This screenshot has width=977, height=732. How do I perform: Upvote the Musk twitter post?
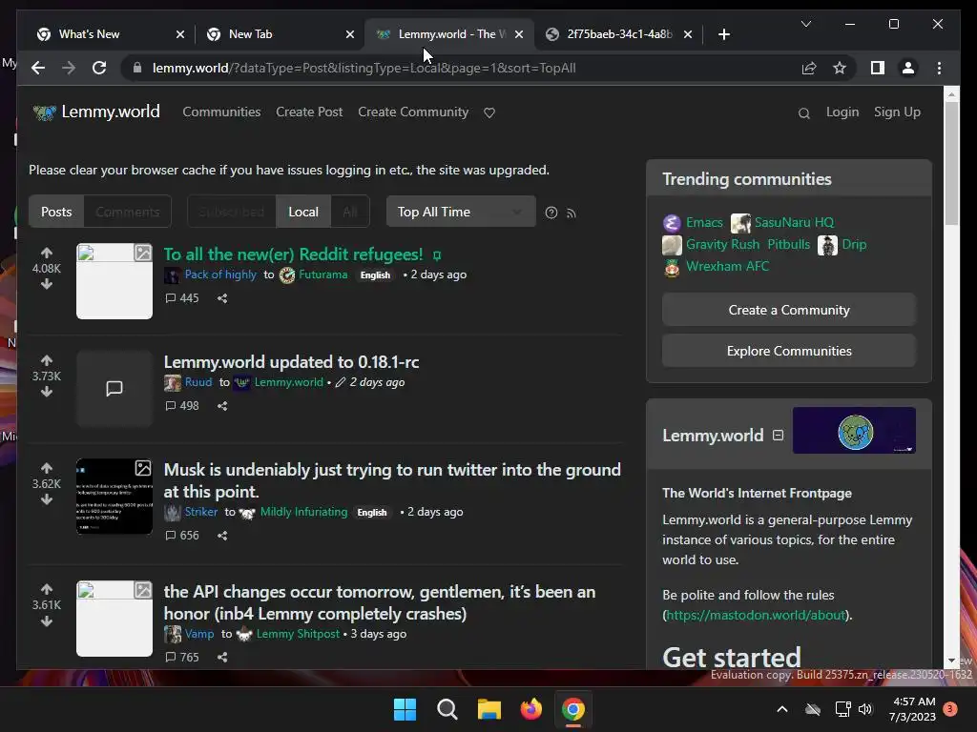(47, 468)
